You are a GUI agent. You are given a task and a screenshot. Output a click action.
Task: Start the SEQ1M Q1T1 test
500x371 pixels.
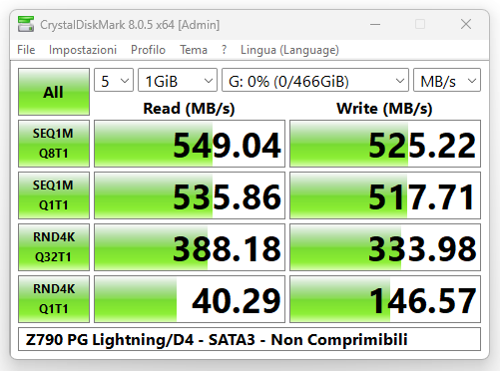54,195
